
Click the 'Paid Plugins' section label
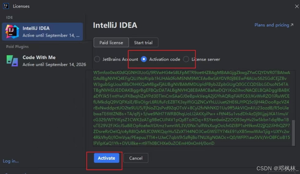coord(17,46)
